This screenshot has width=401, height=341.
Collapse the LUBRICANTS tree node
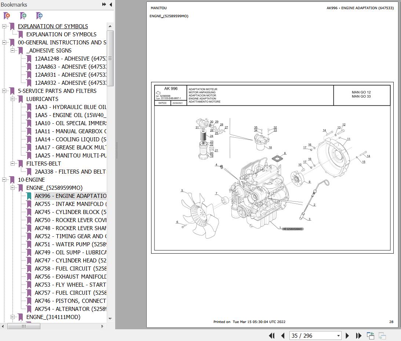tap(12, 99)
